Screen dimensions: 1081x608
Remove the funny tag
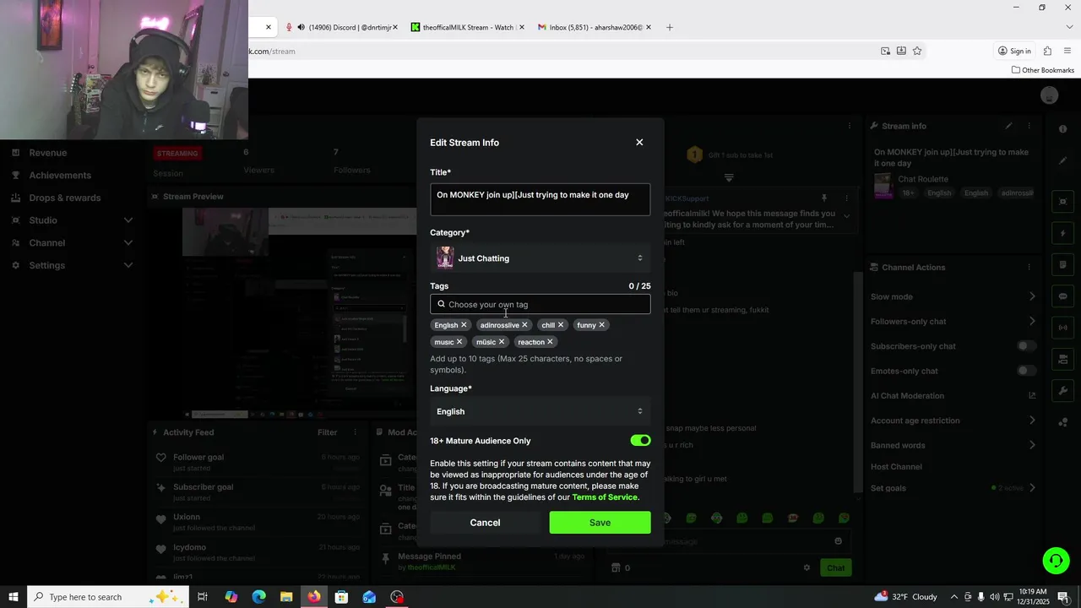[x=601, y=325]
